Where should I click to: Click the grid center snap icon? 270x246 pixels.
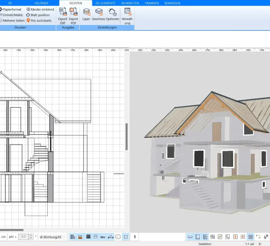tap(243, 237)
